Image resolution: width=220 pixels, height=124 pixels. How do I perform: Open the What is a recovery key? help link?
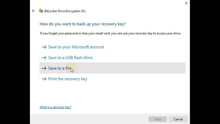point(55,107)
